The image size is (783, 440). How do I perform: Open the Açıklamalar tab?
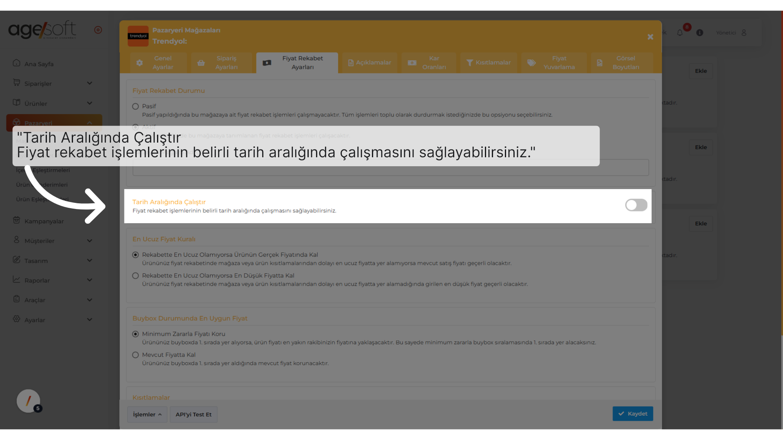point(369,63)
